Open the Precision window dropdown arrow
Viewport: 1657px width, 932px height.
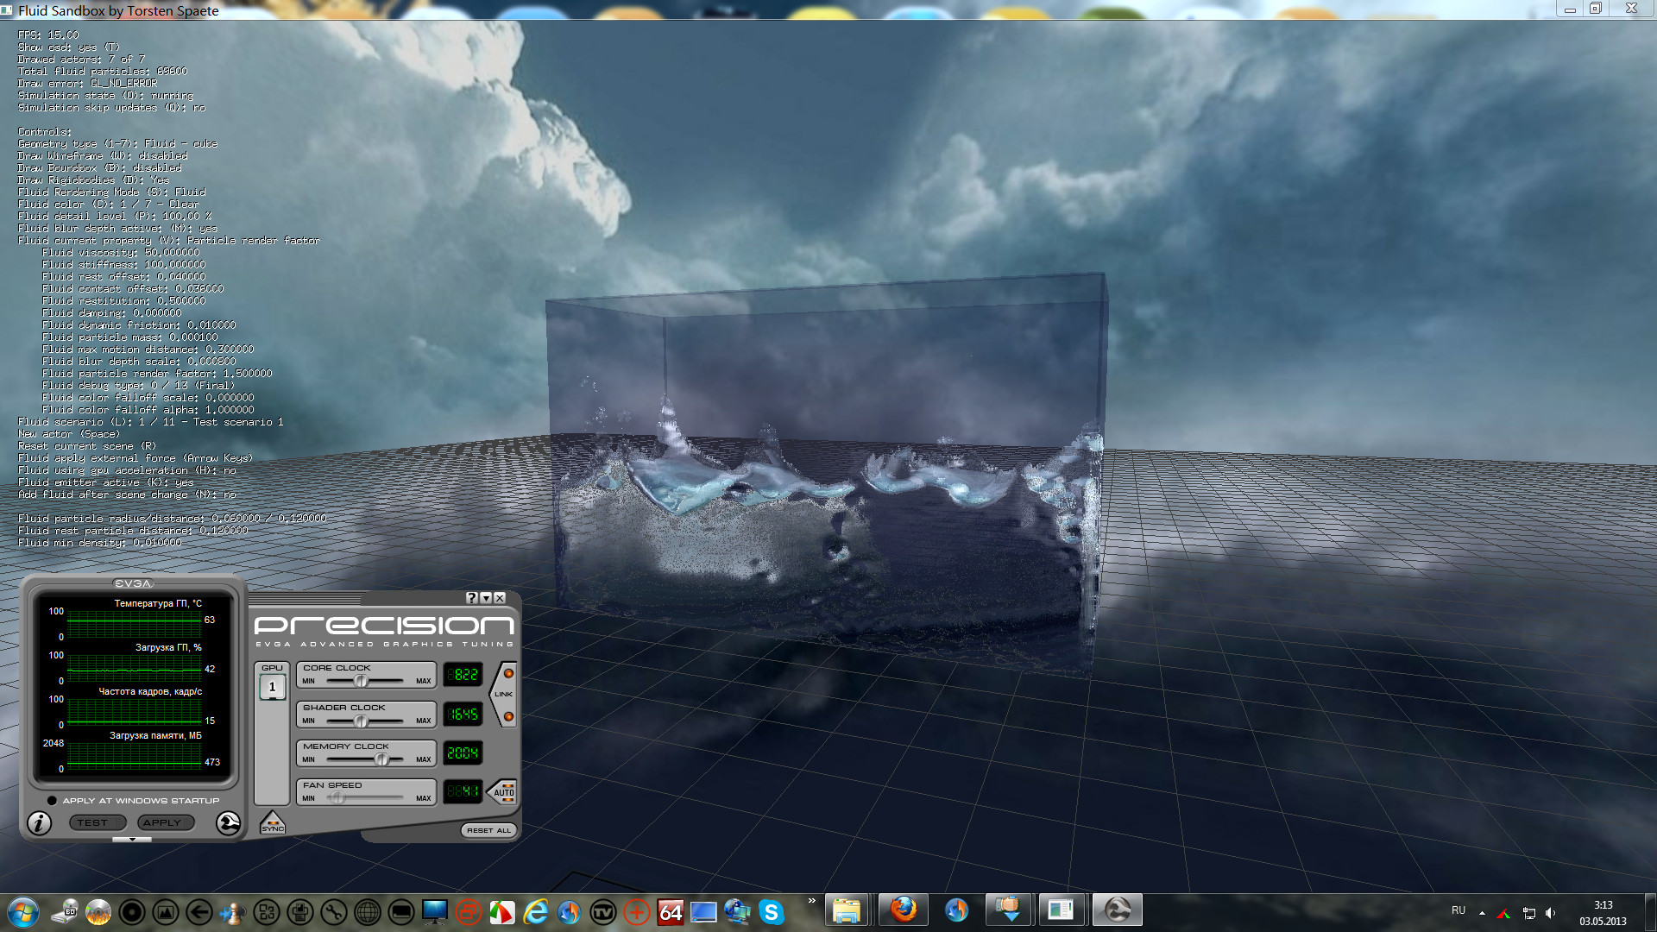pos(486,598)
